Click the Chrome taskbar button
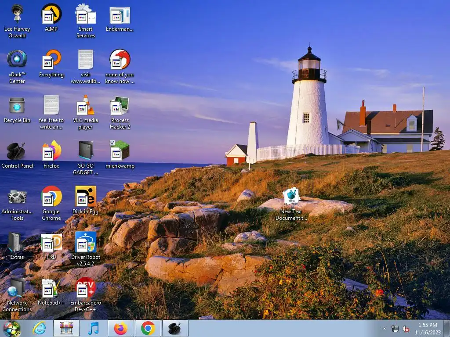 click(x=148, y=328)
